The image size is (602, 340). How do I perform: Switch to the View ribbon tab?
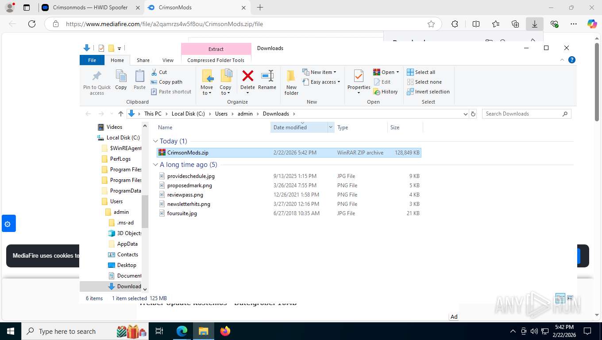coord(168,60)
